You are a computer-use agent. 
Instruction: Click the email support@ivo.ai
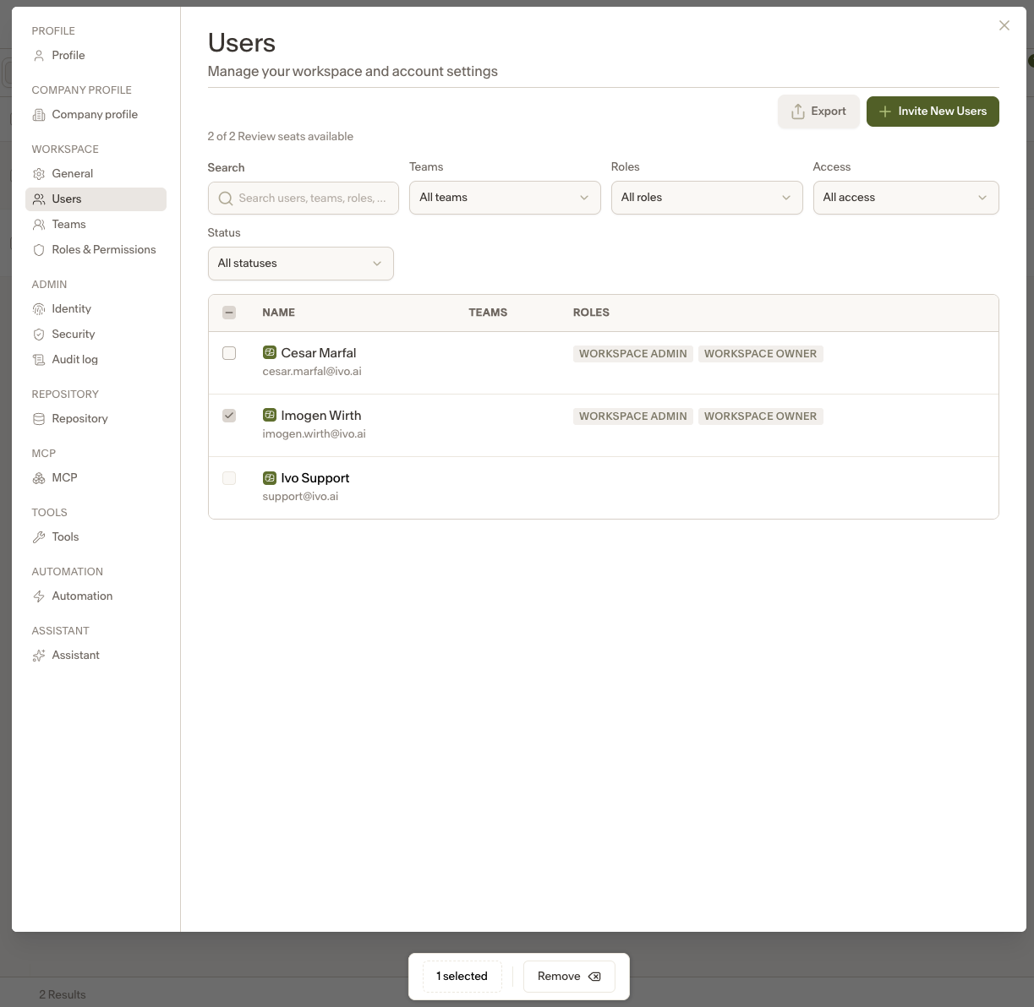(300, 497)
